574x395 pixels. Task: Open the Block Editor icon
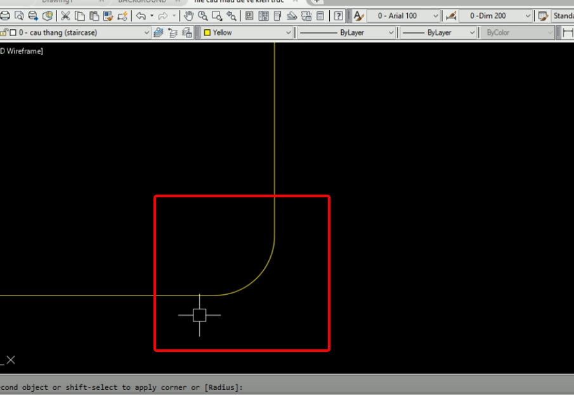[x=122, y=16]
